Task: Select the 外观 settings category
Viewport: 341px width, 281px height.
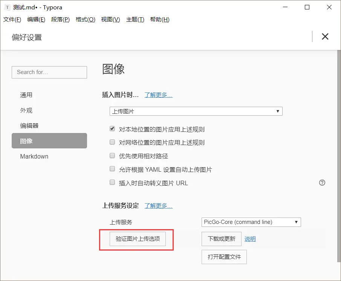Action: click(x=49, y=110)
